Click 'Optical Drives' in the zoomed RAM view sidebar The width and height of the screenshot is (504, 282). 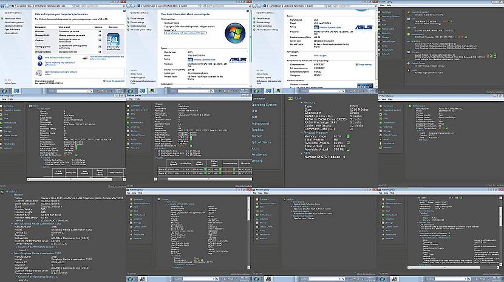(x=261, y=142)
